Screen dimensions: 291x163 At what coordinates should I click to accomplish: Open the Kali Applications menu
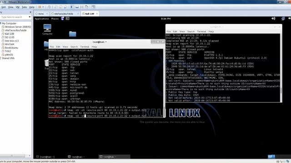click(41, 19)
